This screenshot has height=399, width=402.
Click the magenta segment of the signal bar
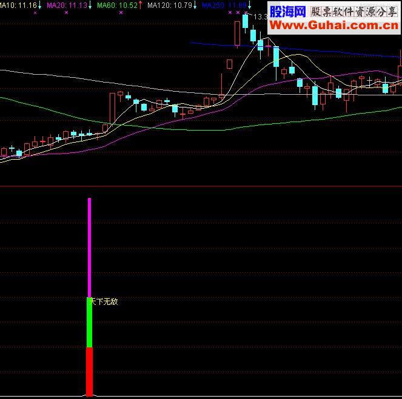[x=89, y=247]
